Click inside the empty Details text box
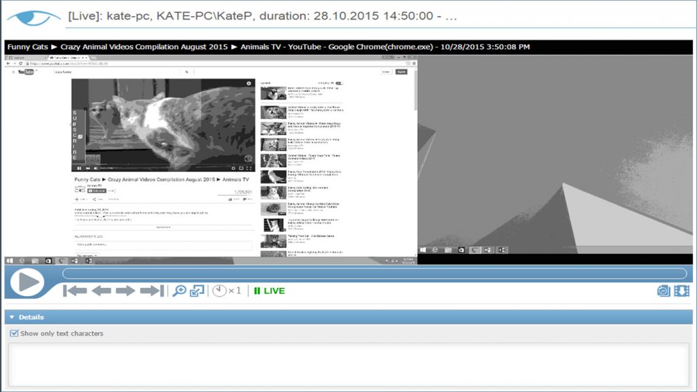This screenshot has height=392, width=697. click(x=348, y=365)
